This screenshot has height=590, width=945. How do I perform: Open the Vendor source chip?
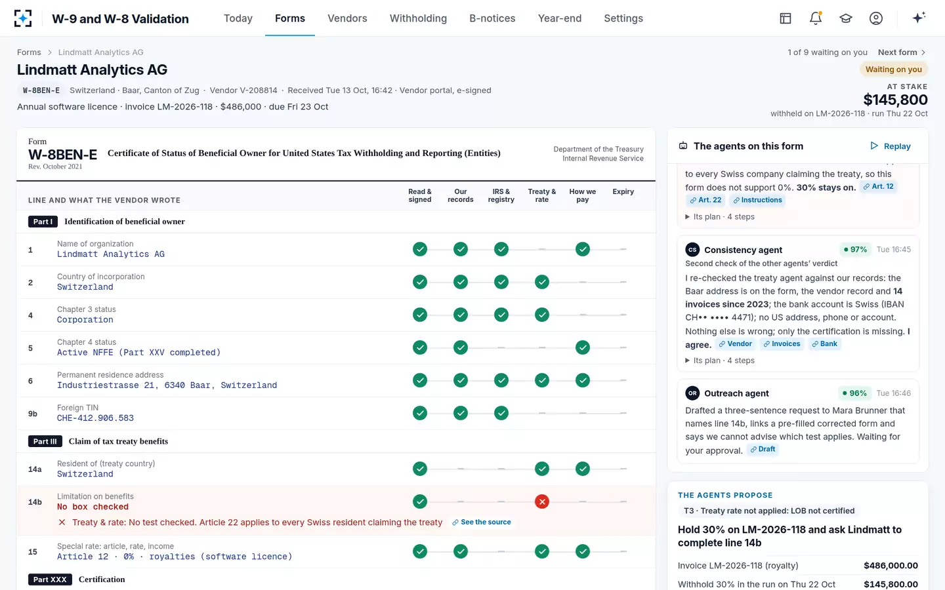click(735, 344)
